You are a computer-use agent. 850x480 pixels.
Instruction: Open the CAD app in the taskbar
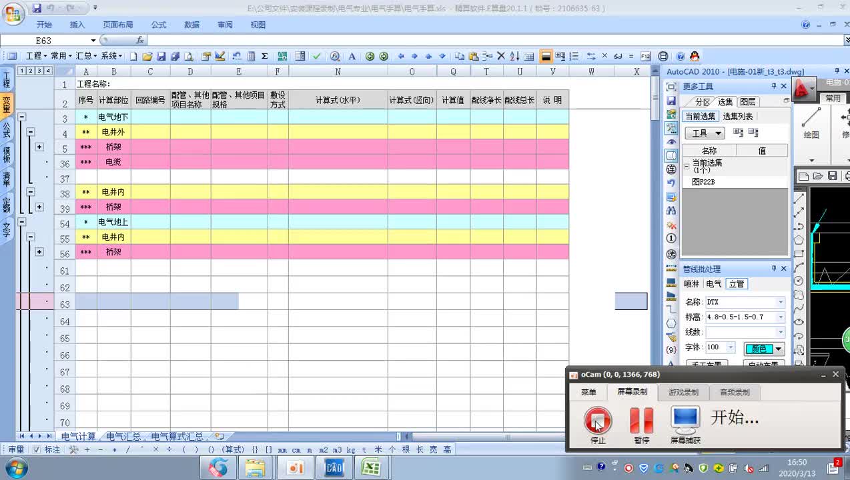[x=334, y=468]
